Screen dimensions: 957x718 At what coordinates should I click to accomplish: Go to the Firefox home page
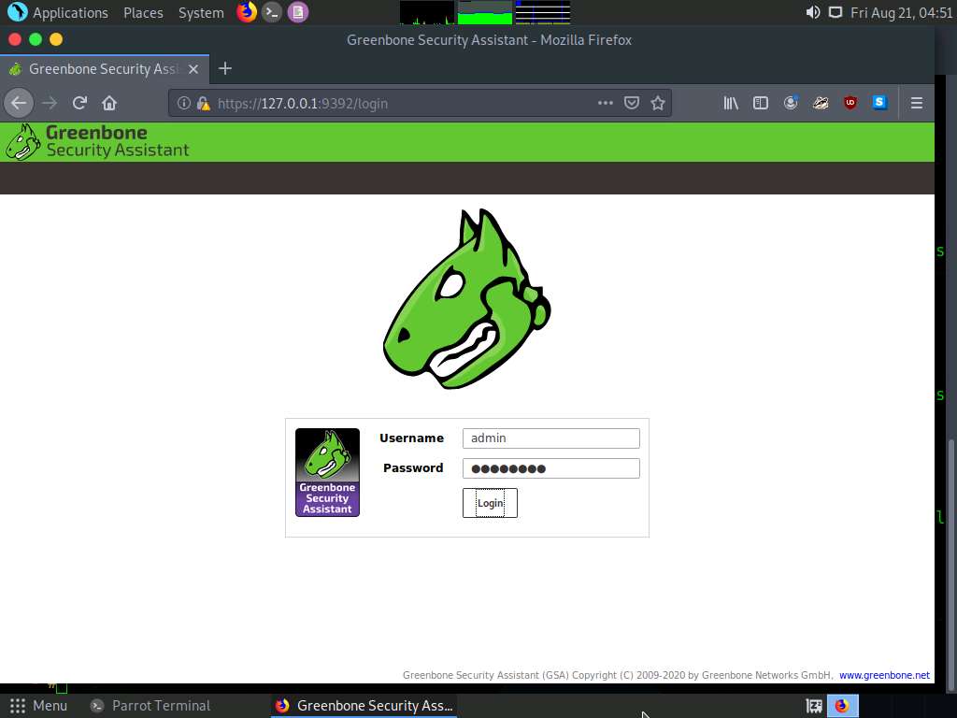point(109,103)
